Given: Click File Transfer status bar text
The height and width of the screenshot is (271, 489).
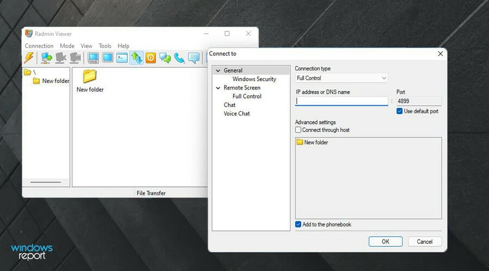Looking at the screenshot, I should tap(151, 193).
